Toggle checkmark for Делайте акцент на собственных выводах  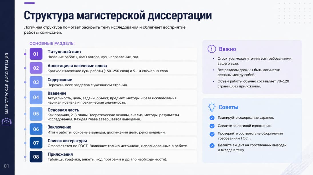click(x=212, y=145)
